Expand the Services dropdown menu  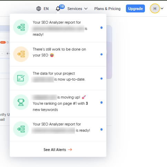77,9
